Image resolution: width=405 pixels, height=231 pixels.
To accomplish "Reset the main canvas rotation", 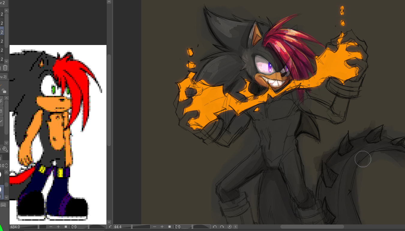I will tap(229, 227).
